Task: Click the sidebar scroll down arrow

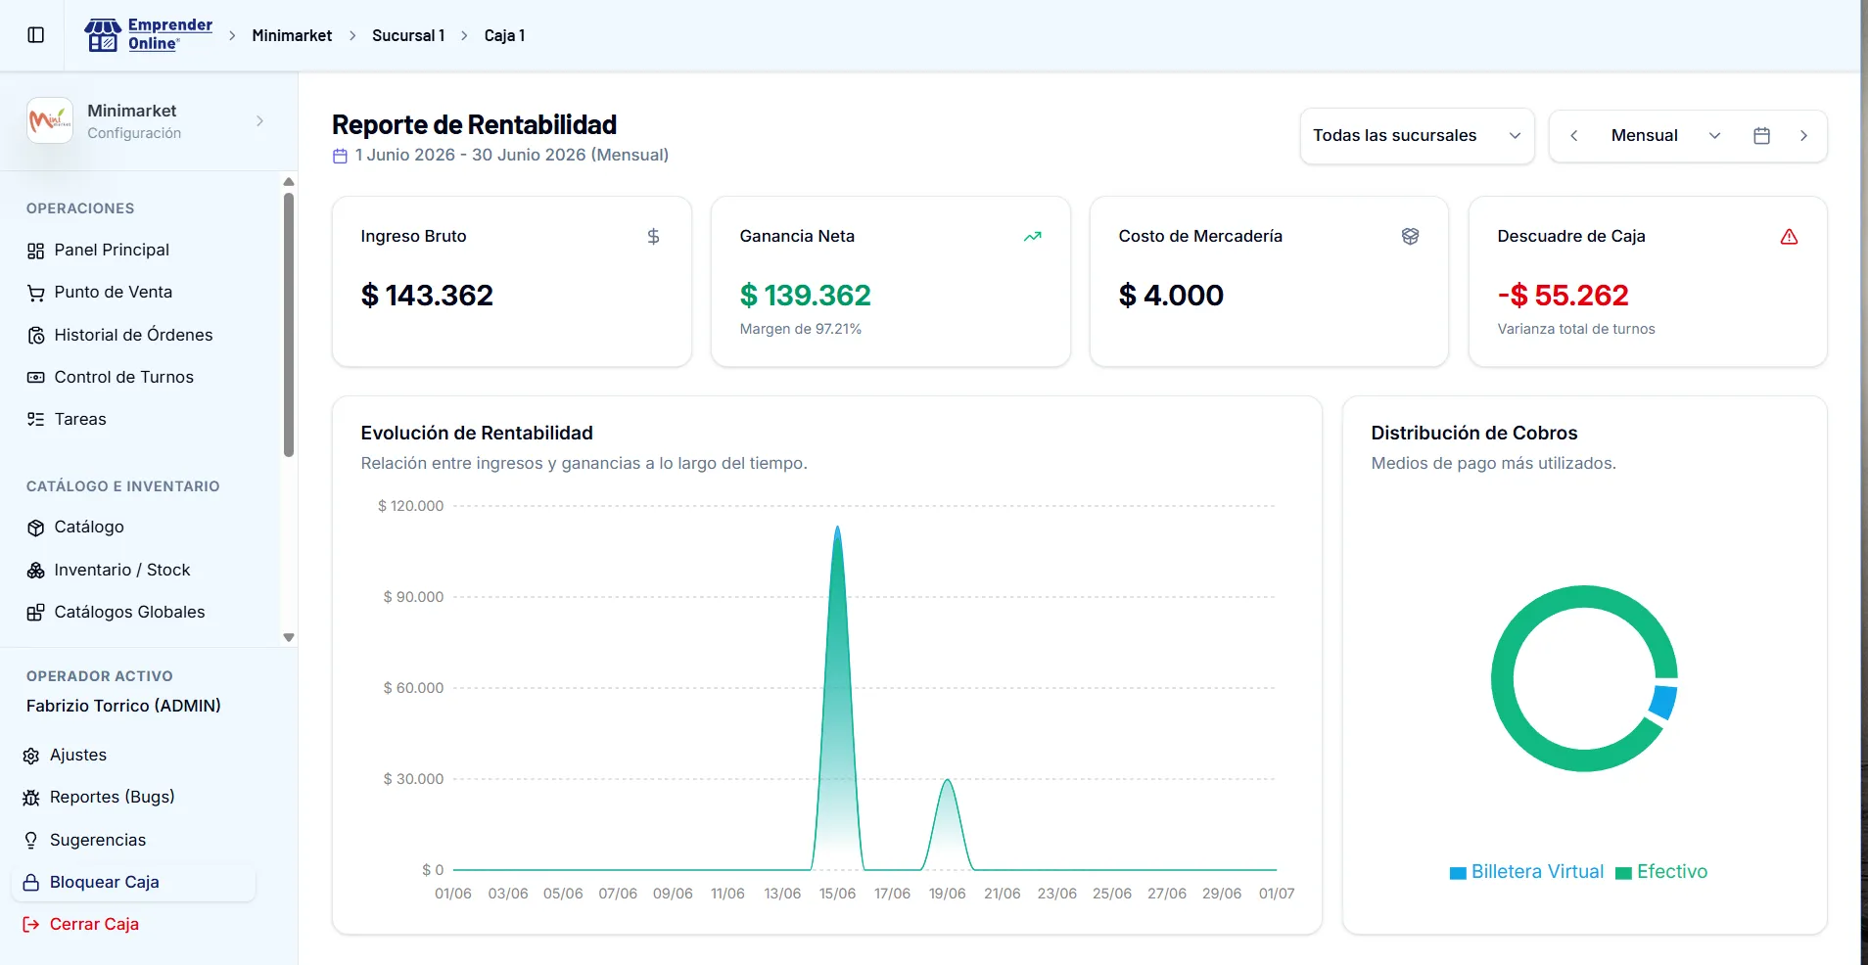Action: coord(288,637)
